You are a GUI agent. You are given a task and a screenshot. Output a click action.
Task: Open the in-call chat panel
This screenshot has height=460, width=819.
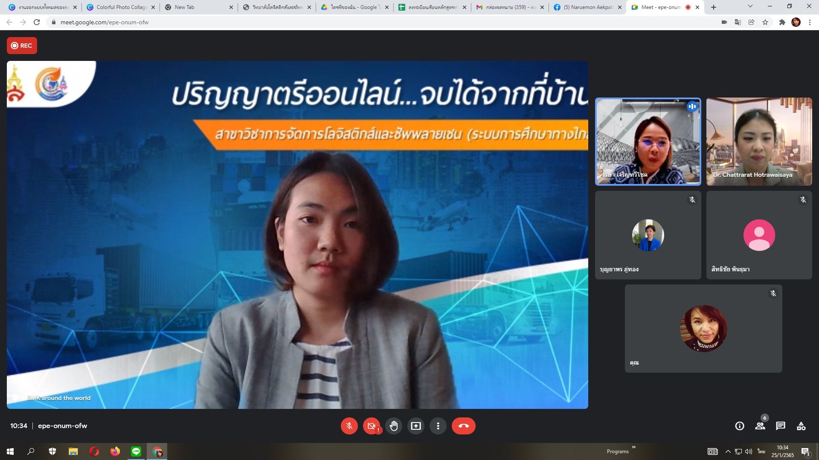coord(781,426)
